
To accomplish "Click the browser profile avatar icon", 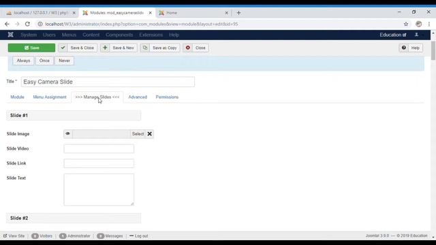I will pos(418,24).
